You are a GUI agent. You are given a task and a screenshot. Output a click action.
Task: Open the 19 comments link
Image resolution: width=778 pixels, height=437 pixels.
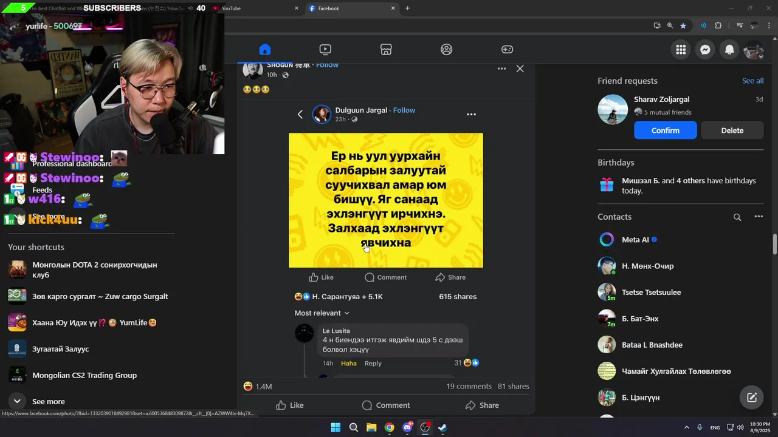point(469,387)
